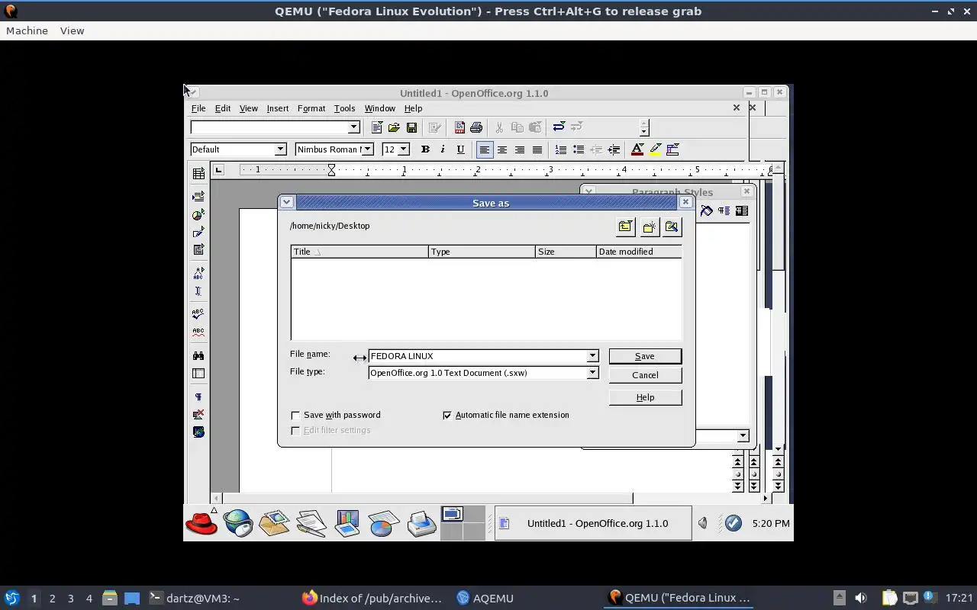Screen dimensions: 977x610
Task: Sort files by Date modified column
Action: [639, 252]
